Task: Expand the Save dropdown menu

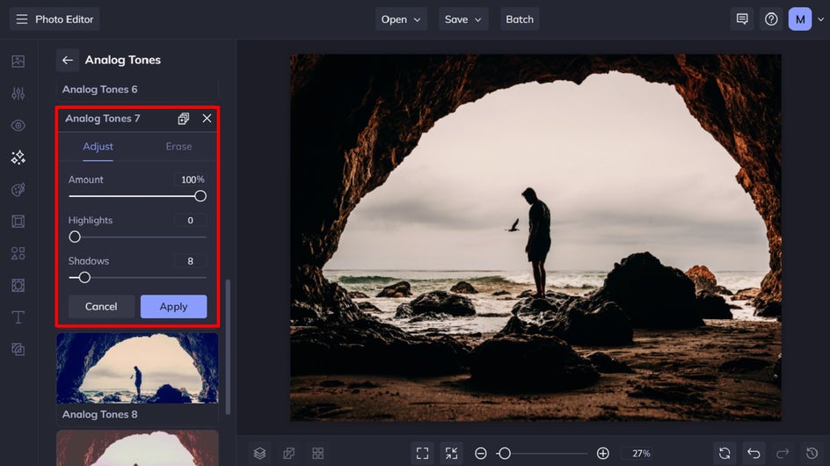Action: point(463,19)
